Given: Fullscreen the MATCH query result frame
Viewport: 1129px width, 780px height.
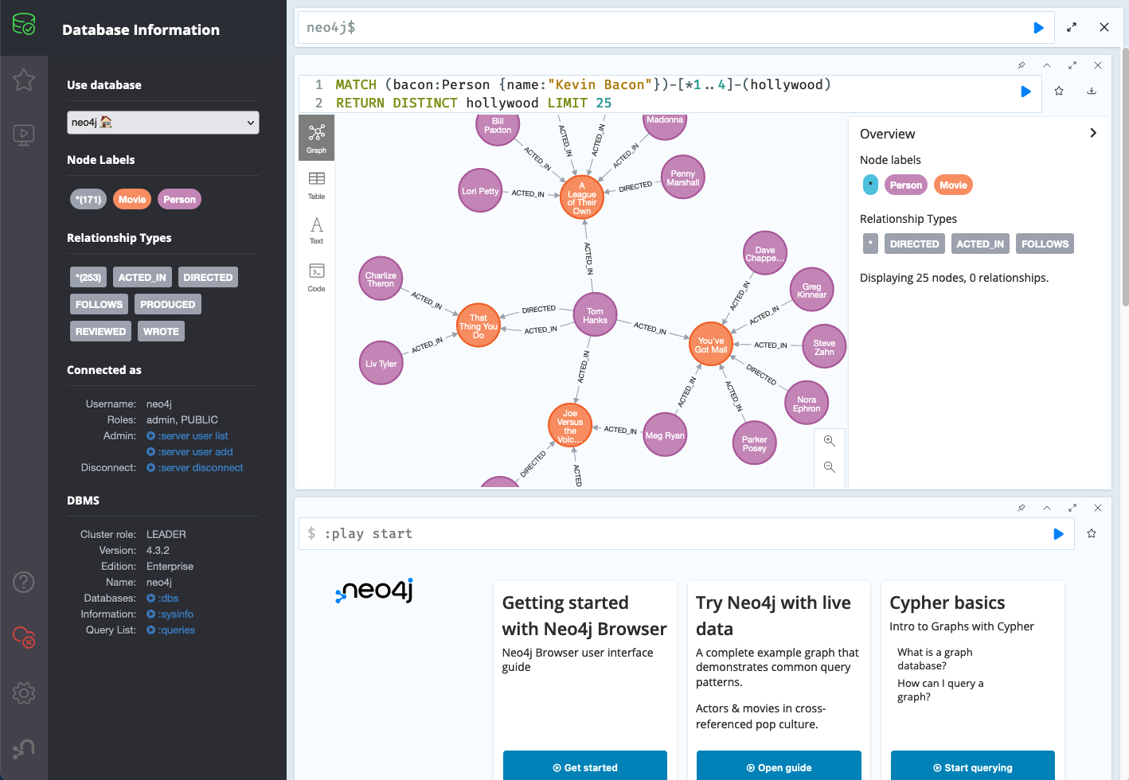Looking at the screenshot, I should [x=1072, y=65].
